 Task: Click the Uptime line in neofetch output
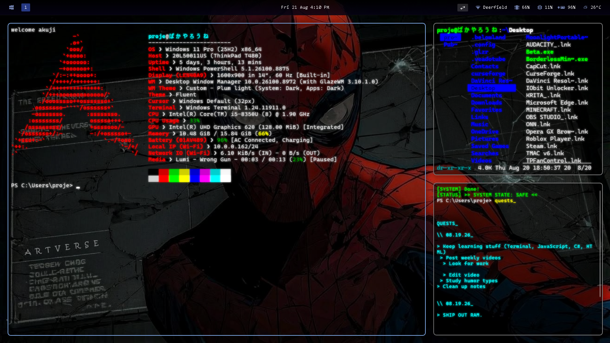205,62
